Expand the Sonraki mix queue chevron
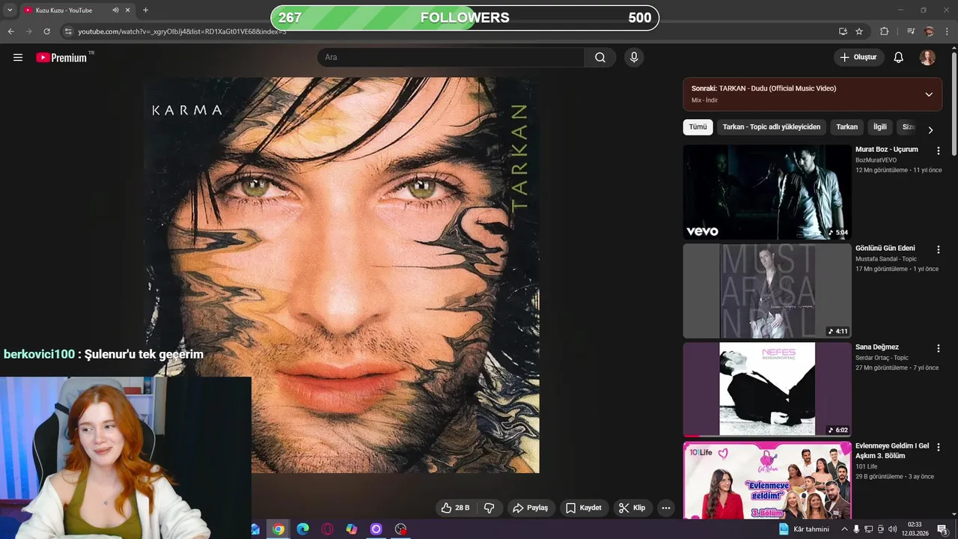This screenshot has width=958, height=539. 929,94
